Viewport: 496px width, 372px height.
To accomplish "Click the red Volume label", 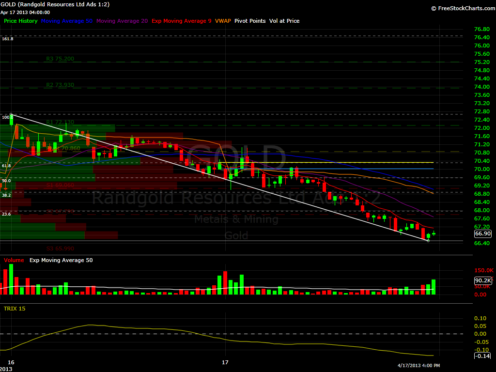I will 14,260.
